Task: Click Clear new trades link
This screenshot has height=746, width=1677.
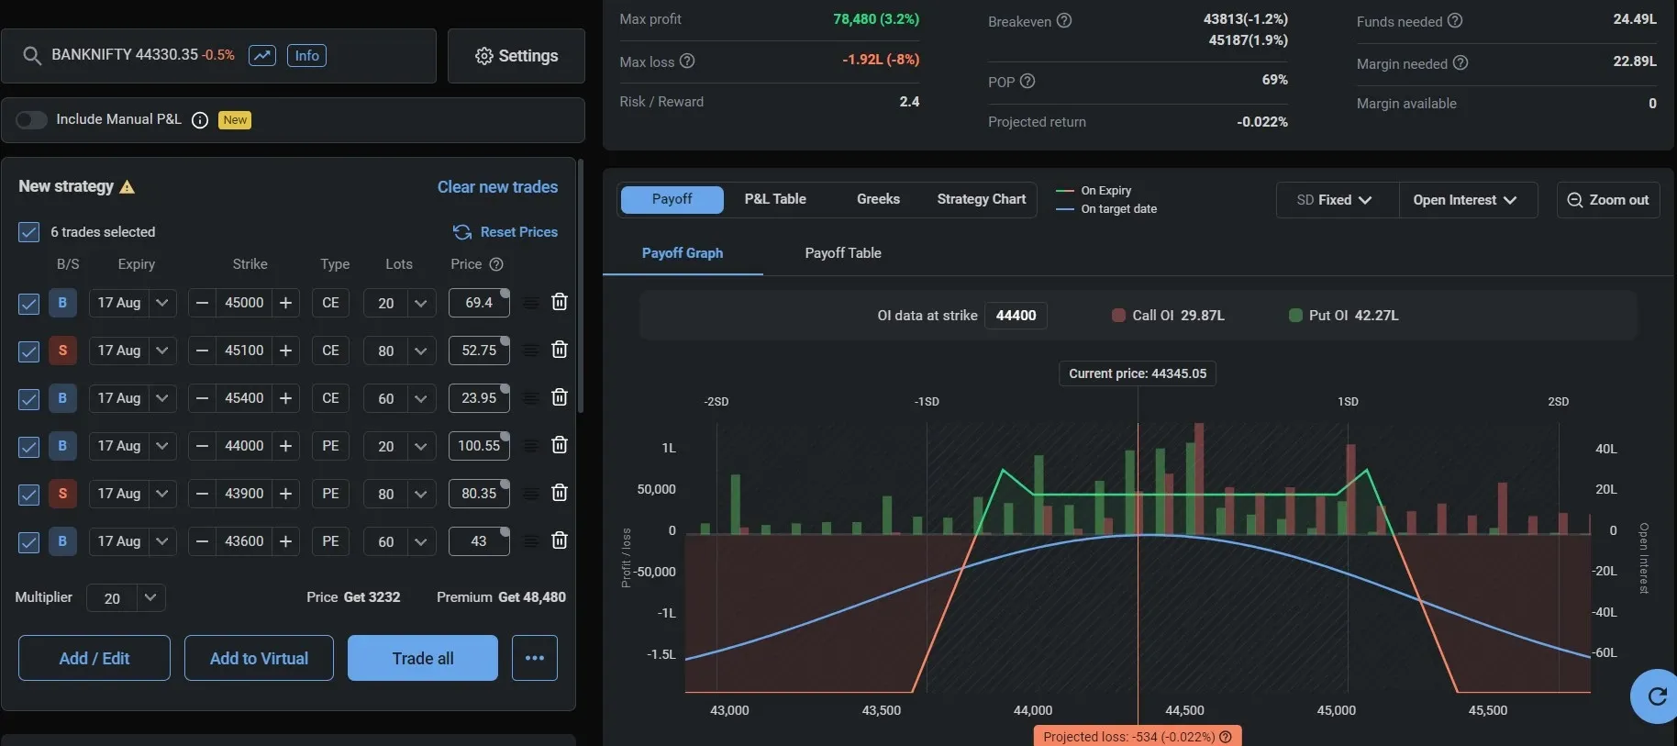Action: click(x=497, y=187)
